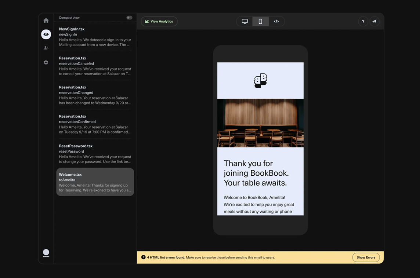Image resolution: width=420 pixels, height=278 pixels.
Task: Switch to mobile phone preview mode
Action: tap(260, 21)
